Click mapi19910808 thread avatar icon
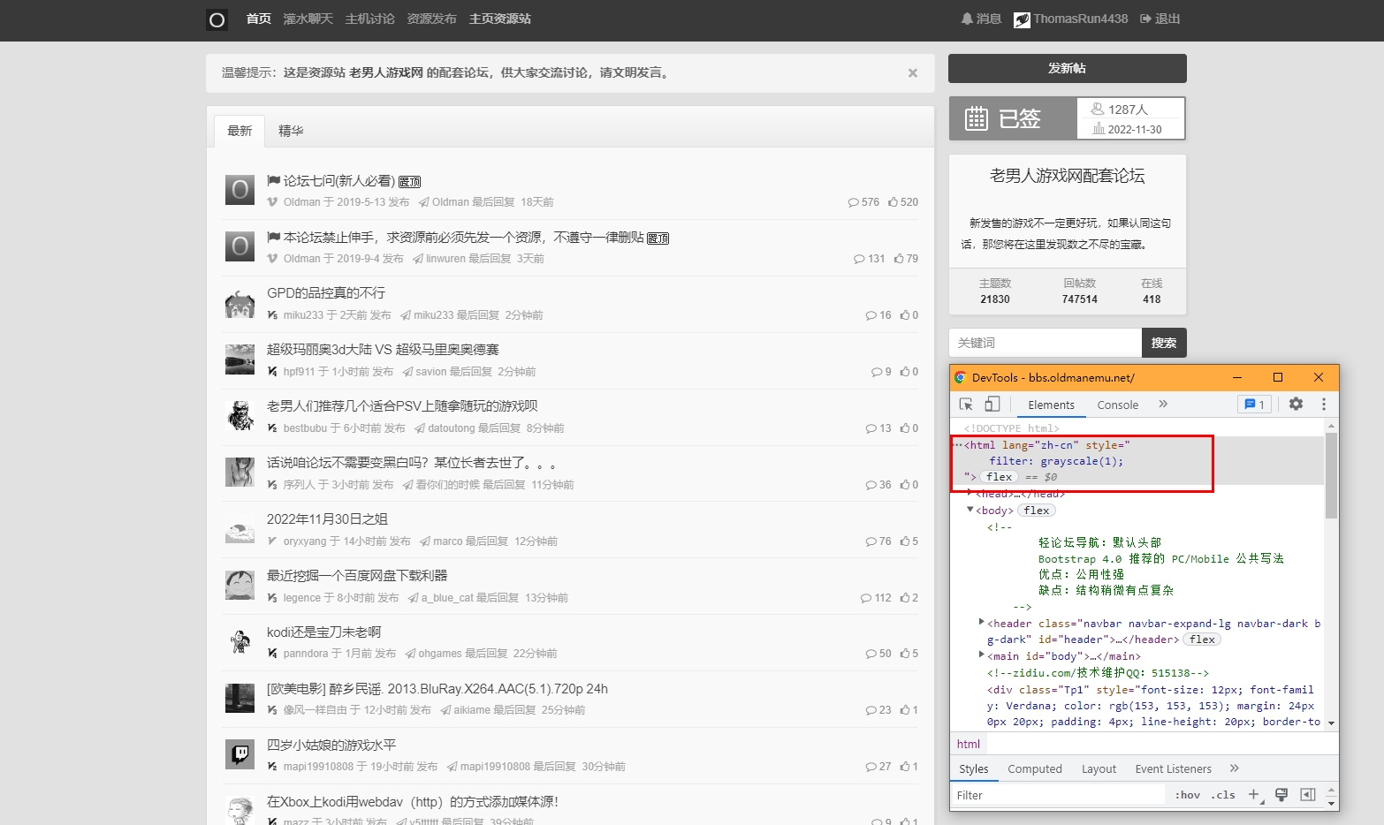 [x=240, y=754]
